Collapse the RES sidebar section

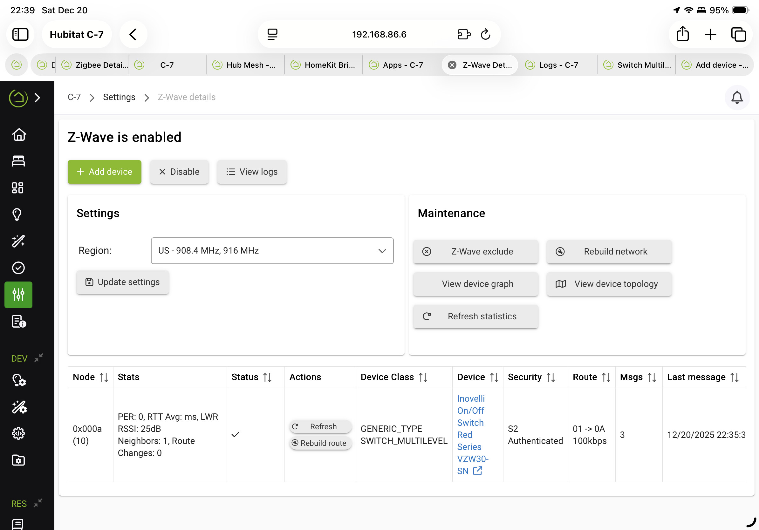click(x=38, y=503)
